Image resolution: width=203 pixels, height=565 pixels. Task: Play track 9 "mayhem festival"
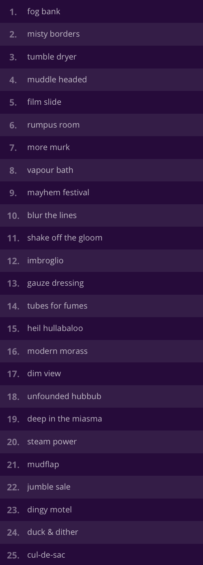[x=101, y=192]
